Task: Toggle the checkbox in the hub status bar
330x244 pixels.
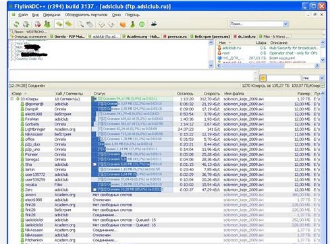Action: 323,86
